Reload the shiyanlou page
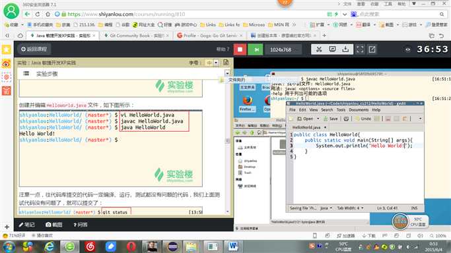Viewport: 451px width, 253px height. [x=38, y=14]
